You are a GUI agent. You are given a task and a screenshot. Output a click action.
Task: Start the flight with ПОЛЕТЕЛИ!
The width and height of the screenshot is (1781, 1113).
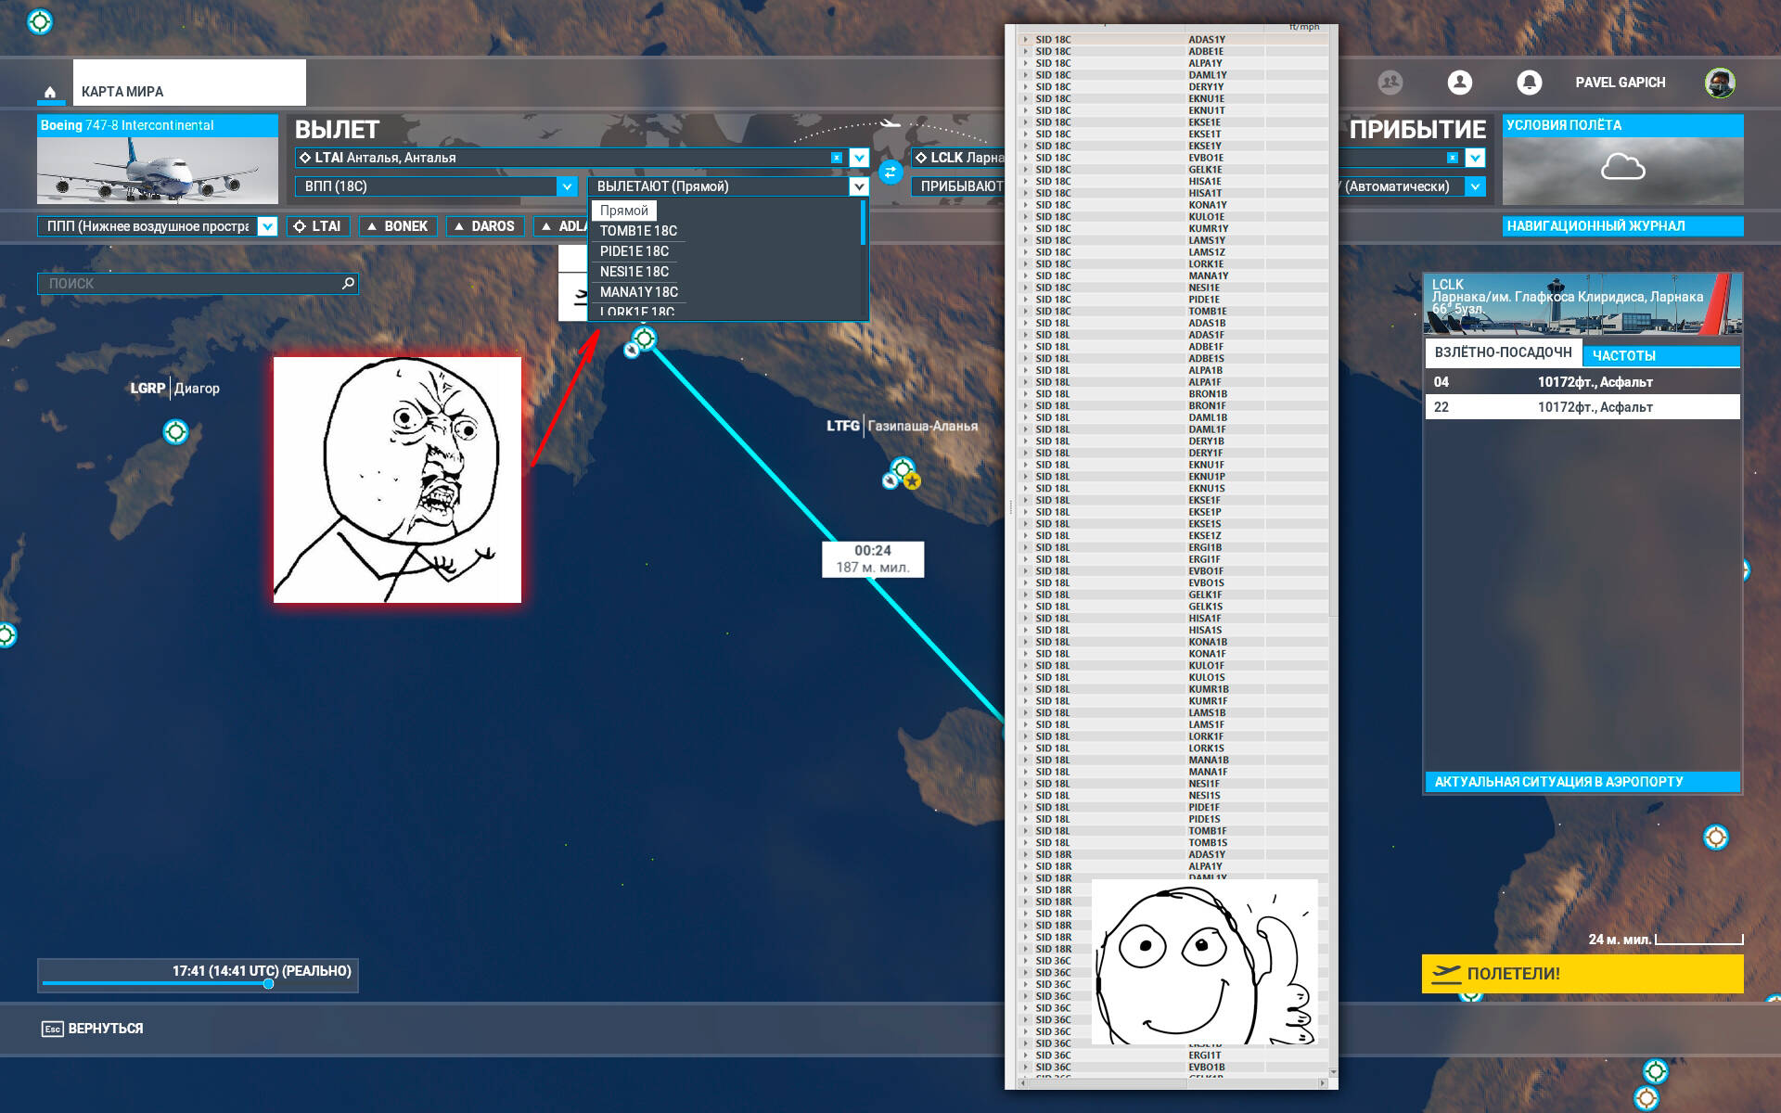1582,974
